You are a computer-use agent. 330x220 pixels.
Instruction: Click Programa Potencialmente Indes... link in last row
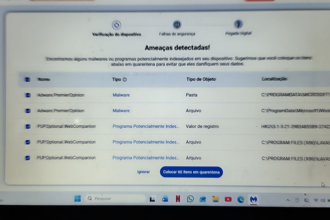point(146,158)
